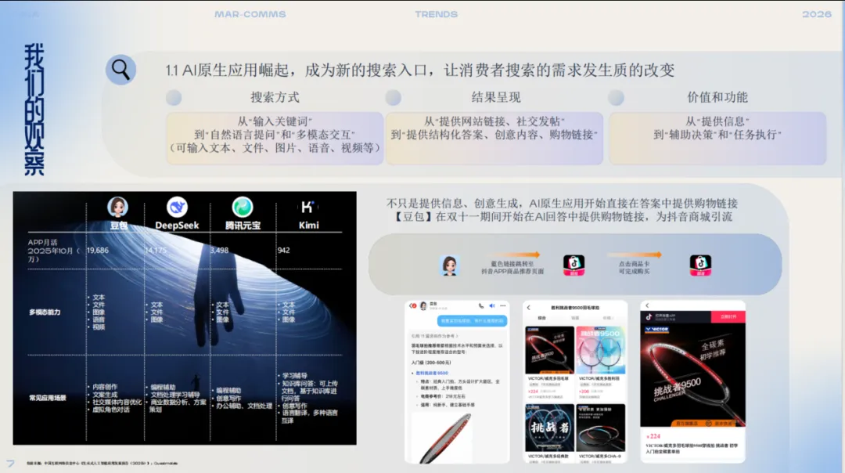Image resolution: width=845 pixels, height=473 pixels.
Task: Click the 腾讯元宝 value 3,498
Action: tap(219, 251)
